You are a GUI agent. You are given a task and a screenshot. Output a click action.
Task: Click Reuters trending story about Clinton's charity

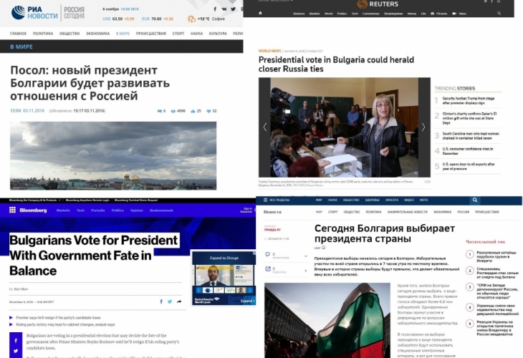point(470,118)
